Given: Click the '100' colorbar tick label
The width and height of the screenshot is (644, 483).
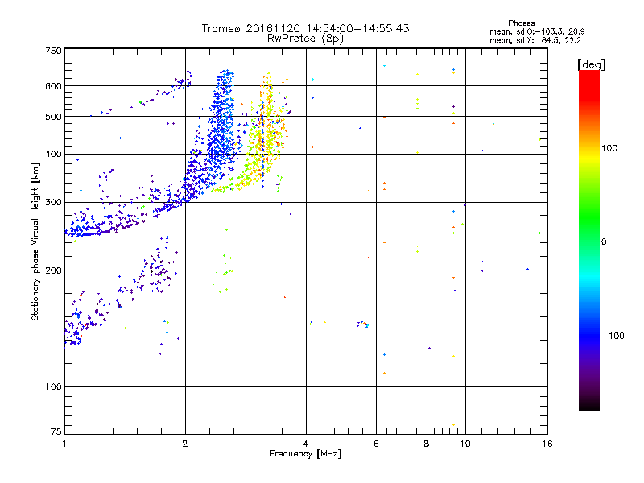Looking at the screenshot, I should pyautogui.click(x=609, y=148).
